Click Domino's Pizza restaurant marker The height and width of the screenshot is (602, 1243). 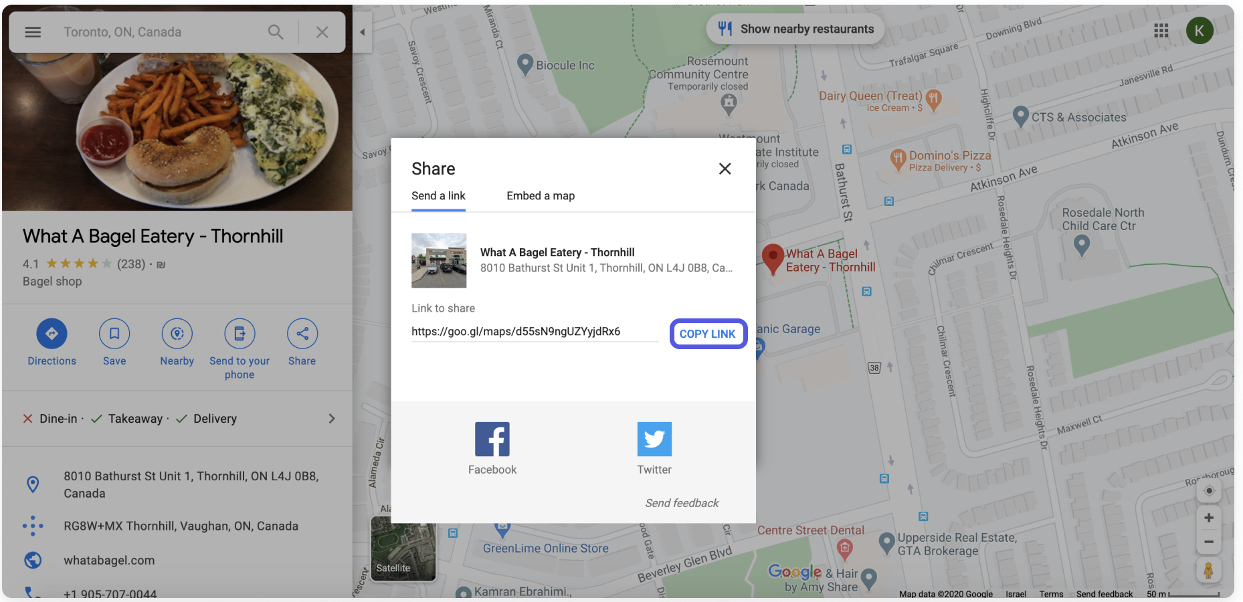898,160
